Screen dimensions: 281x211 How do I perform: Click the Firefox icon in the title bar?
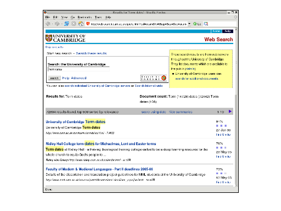tap(45, 12)
